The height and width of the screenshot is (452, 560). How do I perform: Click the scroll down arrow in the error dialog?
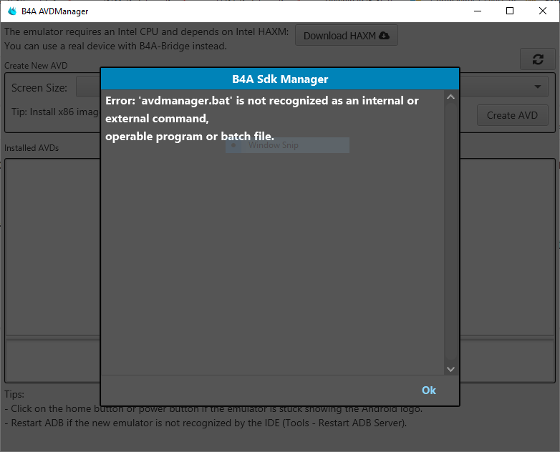tap(450, 369)
